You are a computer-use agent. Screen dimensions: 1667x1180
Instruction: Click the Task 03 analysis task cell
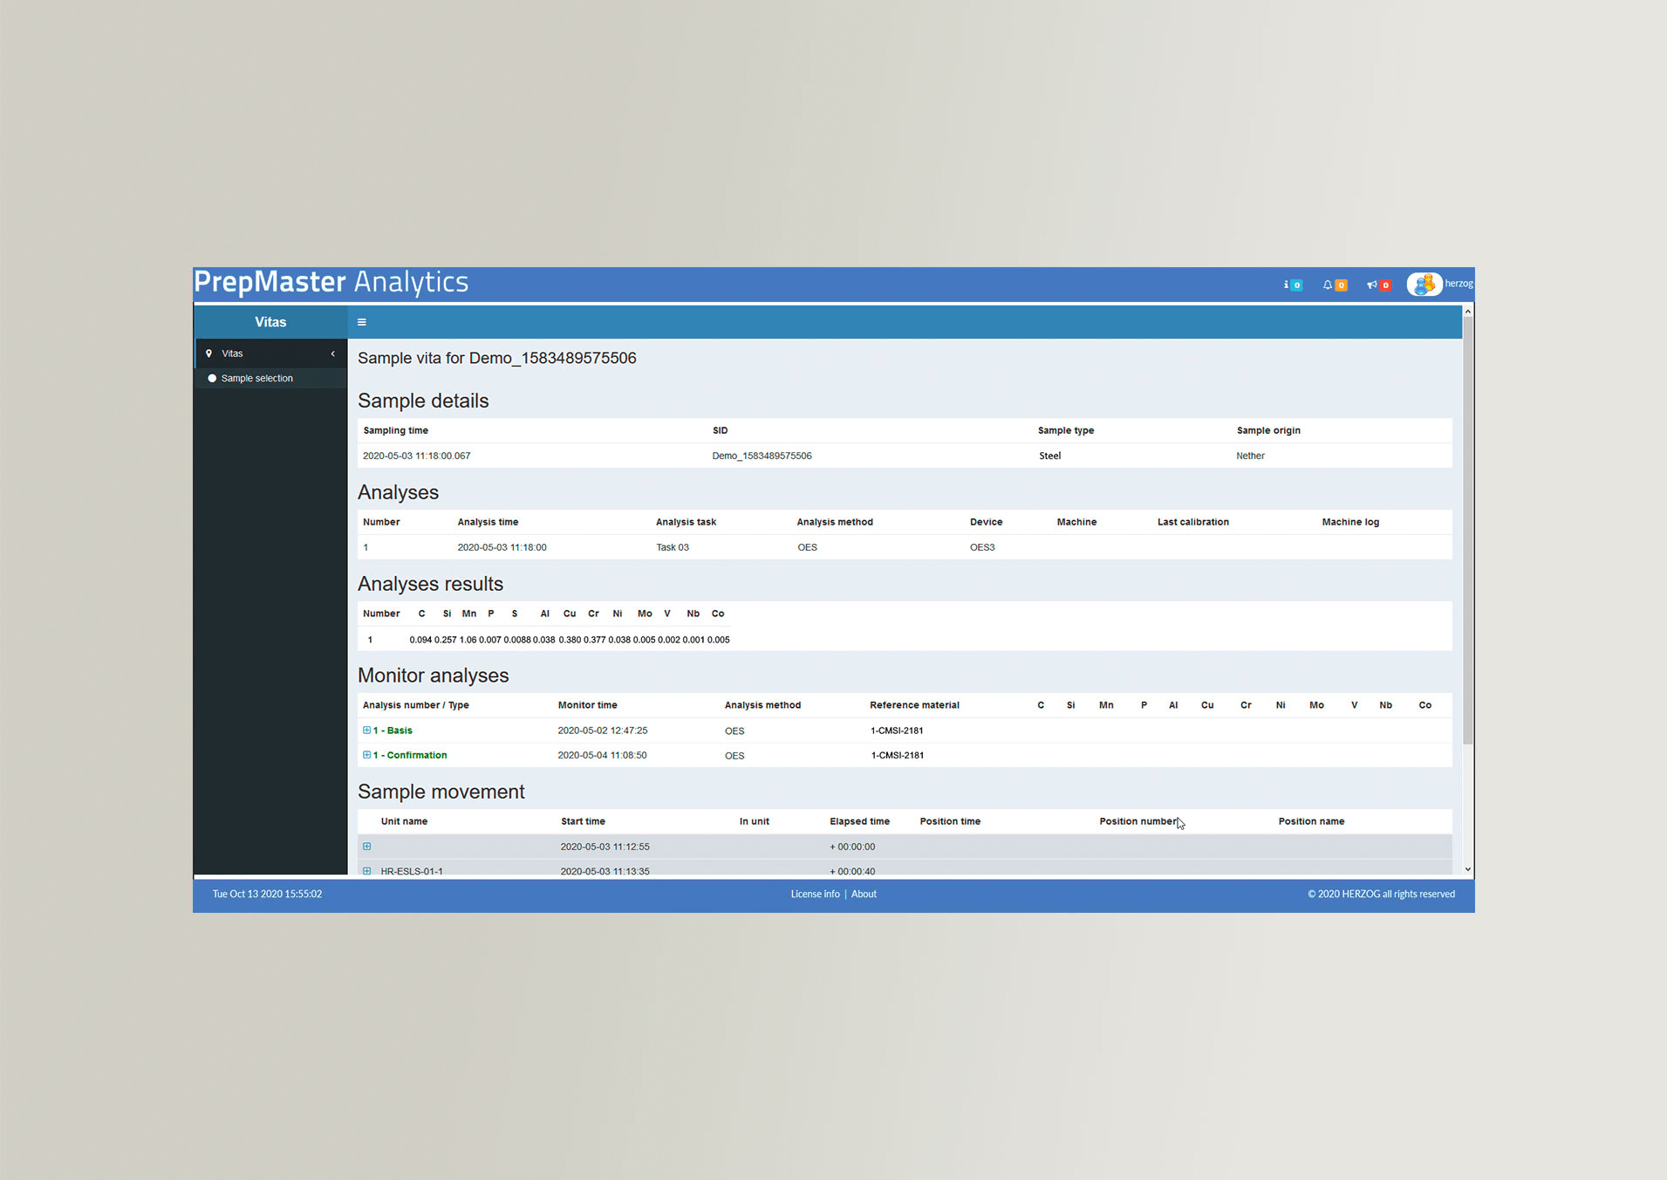(673, 547)
